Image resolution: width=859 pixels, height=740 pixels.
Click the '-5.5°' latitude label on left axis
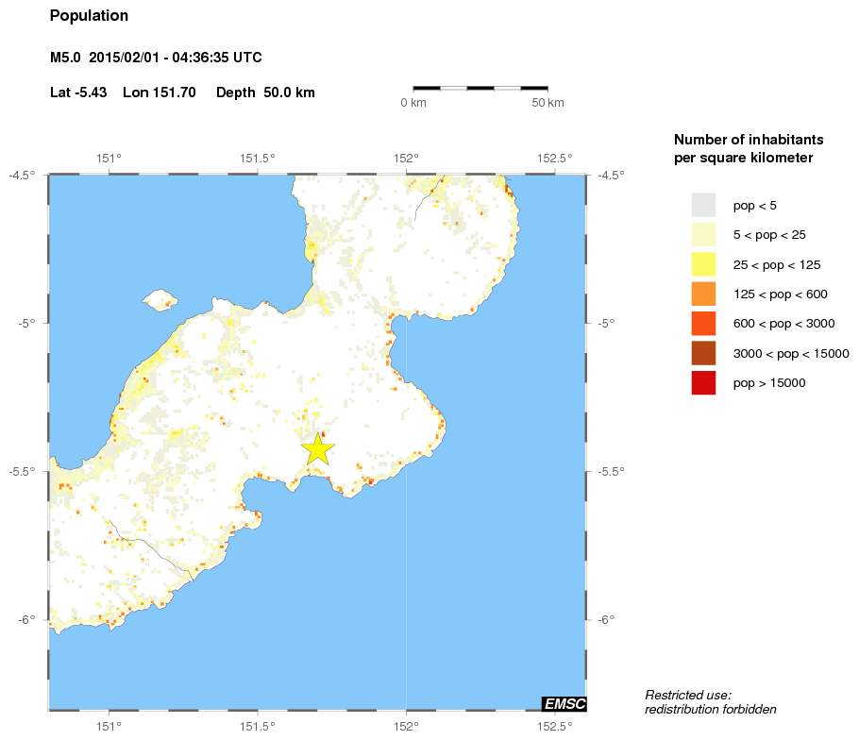[23, 471]
